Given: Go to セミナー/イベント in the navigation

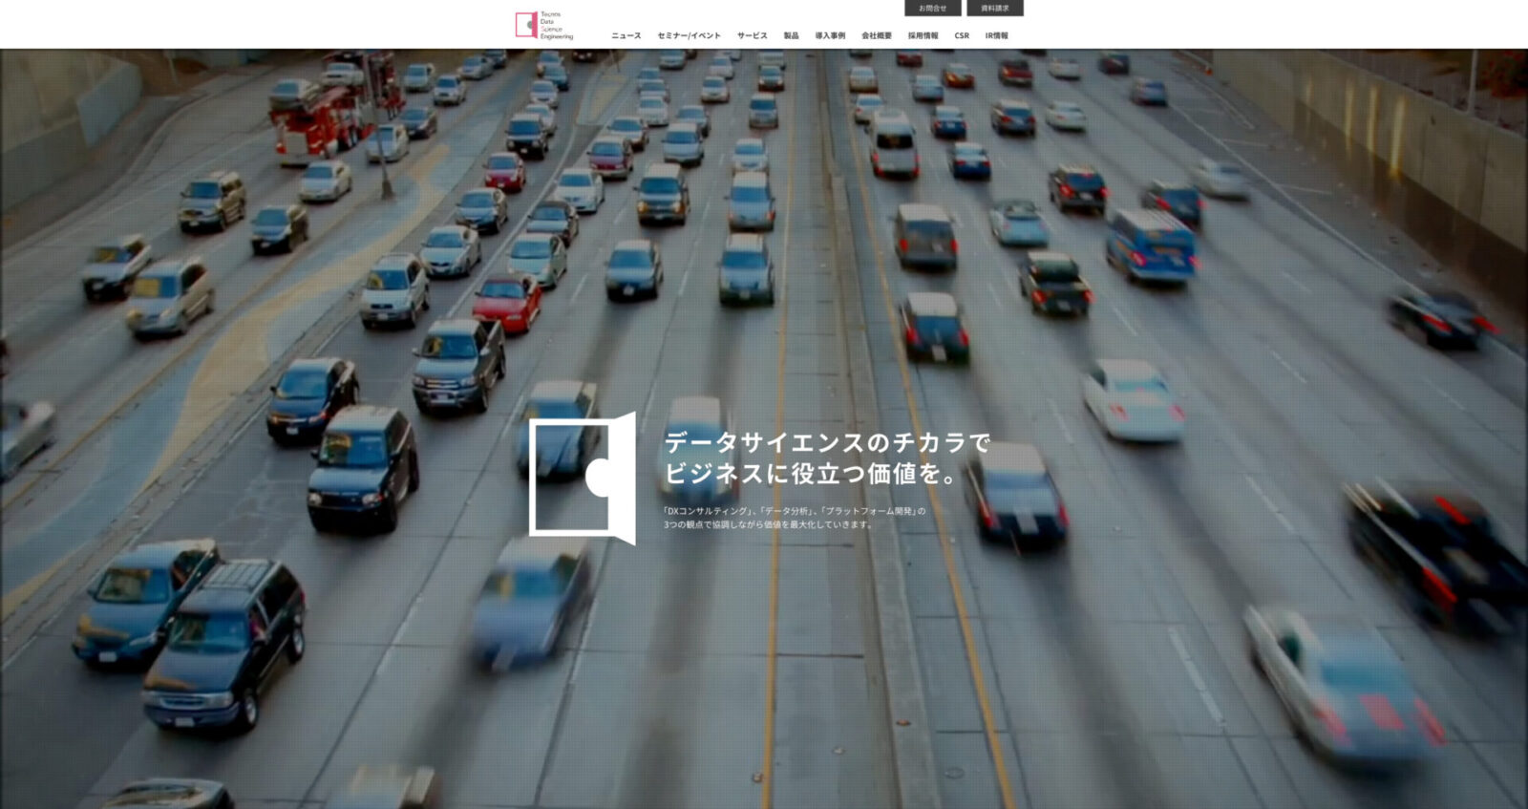Looking at the screenshot, I should click(x=689, y=36).
